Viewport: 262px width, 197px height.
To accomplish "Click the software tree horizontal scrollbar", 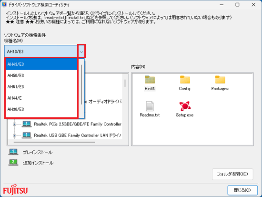I will 54,142.
